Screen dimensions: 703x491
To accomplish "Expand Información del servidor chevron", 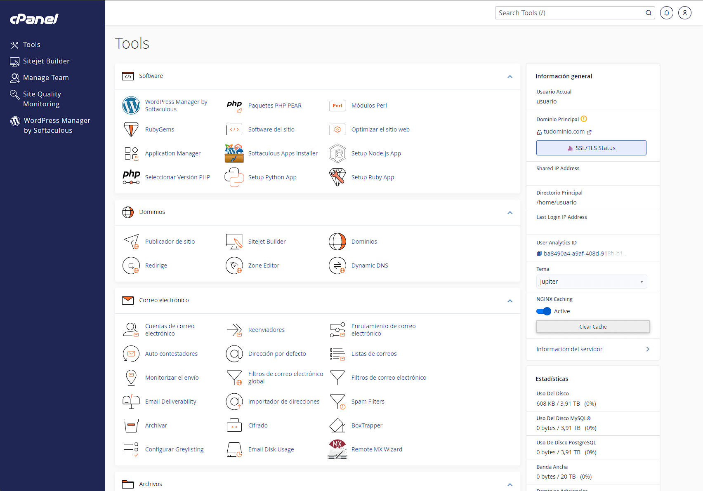I will [648, 349].
